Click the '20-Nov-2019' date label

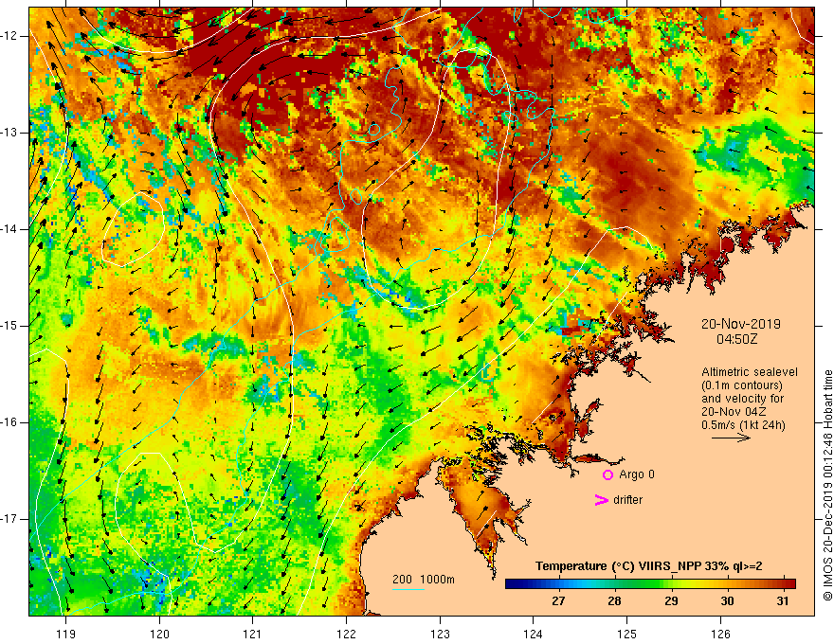740,324
